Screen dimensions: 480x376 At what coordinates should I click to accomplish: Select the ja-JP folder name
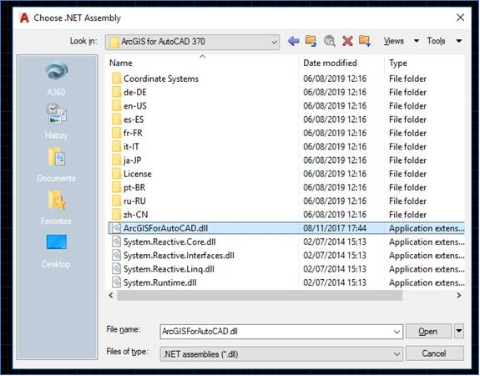(132, 160)
